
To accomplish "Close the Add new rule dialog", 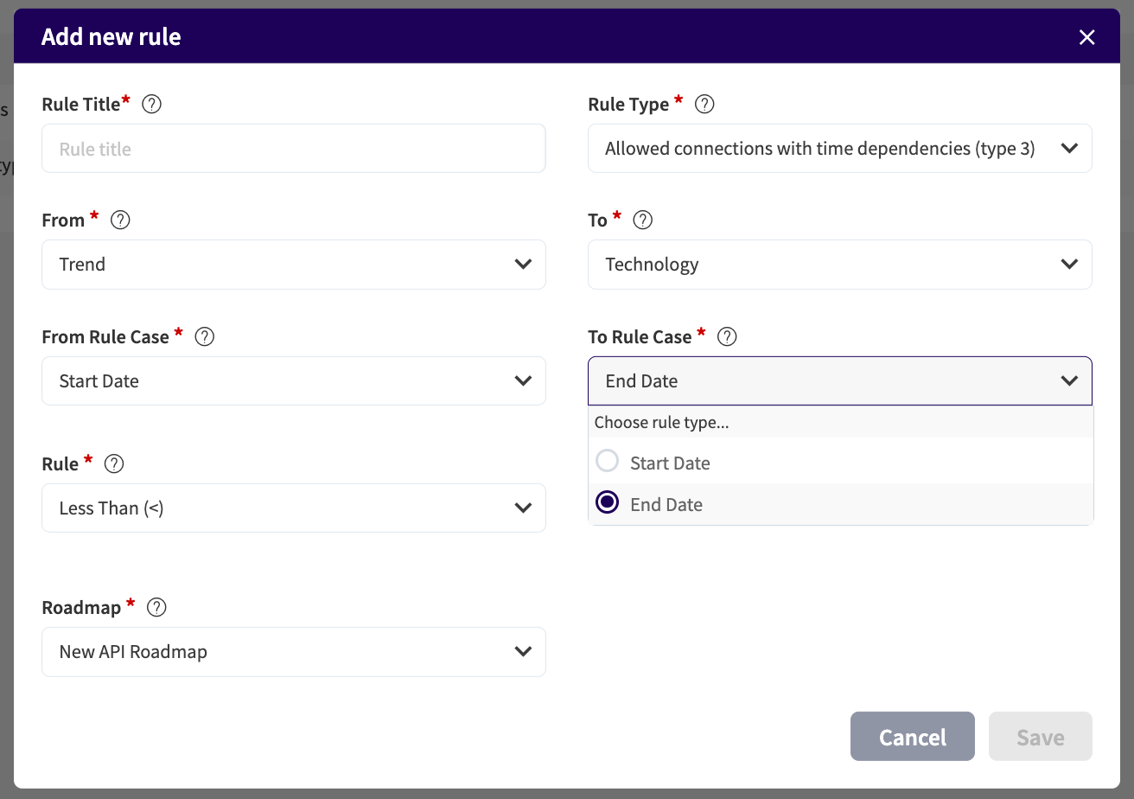I will [x=1086, y=37].
